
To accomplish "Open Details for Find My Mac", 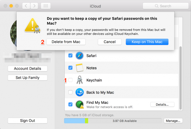I will click(x=162, y=104).
